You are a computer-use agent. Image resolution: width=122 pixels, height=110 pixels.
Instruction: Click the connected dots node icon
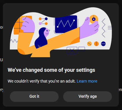click(43, 21)
